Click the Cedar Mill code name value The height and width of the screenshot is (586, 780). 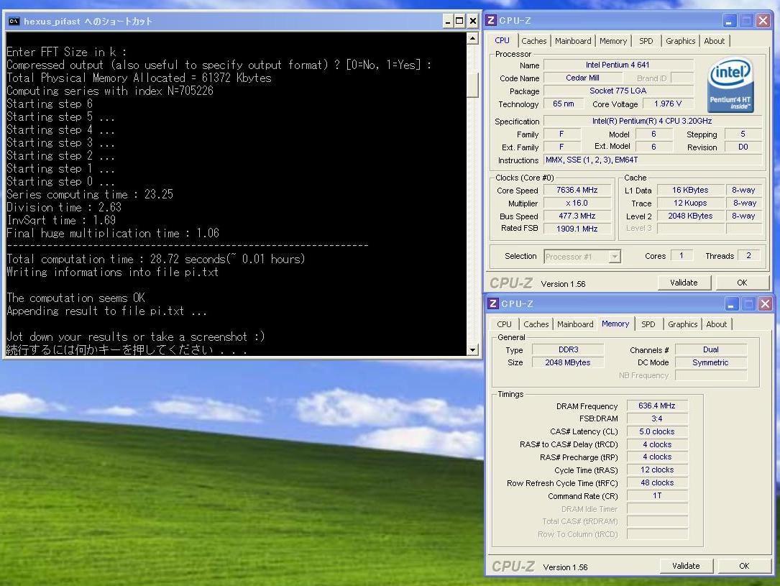582,78
